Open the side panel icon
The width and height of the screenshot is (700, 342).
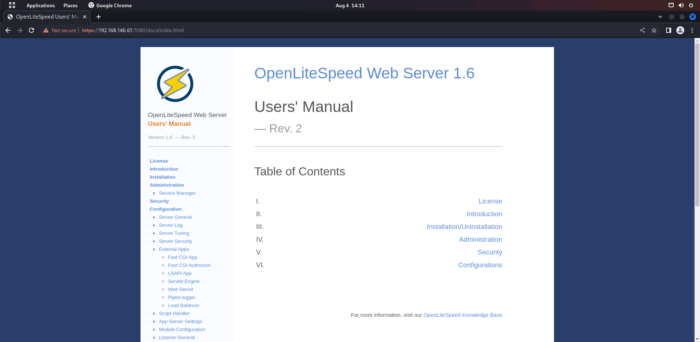click(x=668, y=30)
